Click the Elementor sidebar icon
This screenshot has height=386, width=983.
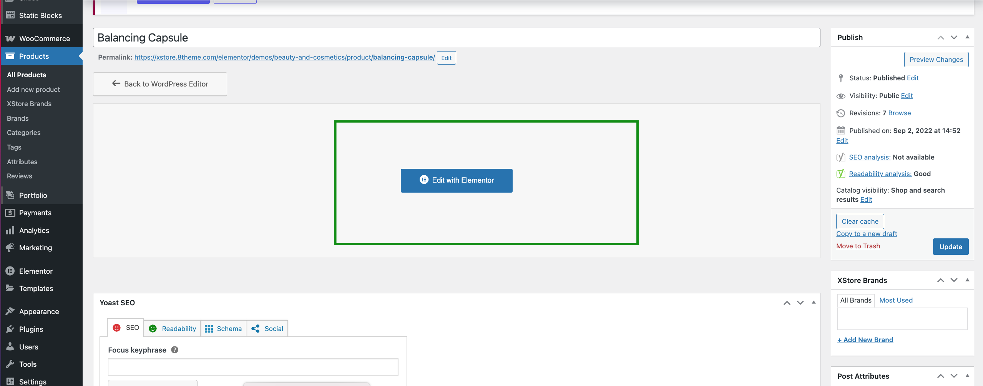10,271
